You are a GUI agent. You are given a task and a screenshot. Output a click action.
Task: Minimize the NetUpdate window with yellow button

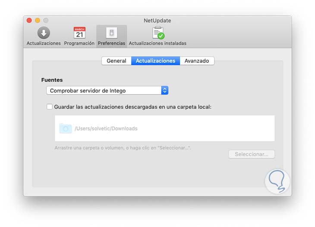38,20
